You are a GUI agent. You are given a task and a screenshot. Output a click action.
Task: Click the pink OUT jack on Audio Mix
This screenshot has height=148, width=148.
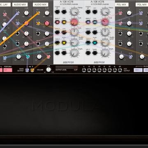[48, 57]
